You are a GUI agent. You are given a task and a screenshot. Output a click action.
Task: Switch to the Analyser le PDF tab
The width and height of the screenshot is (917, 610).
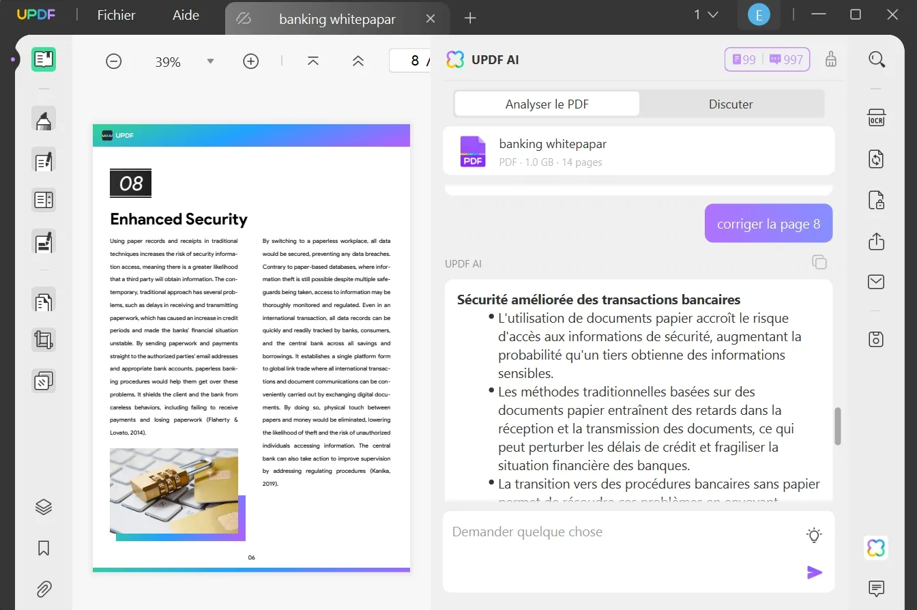pyautogui.click(x=547, y=104)
